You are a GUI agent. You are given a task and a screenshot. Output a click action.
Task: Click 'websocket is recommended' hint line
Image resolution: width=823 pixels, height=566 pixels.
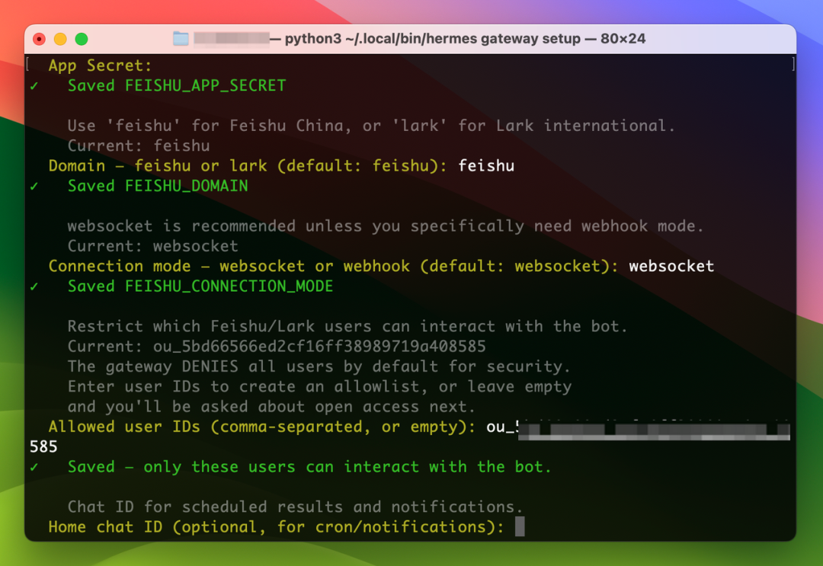[386, 226]
